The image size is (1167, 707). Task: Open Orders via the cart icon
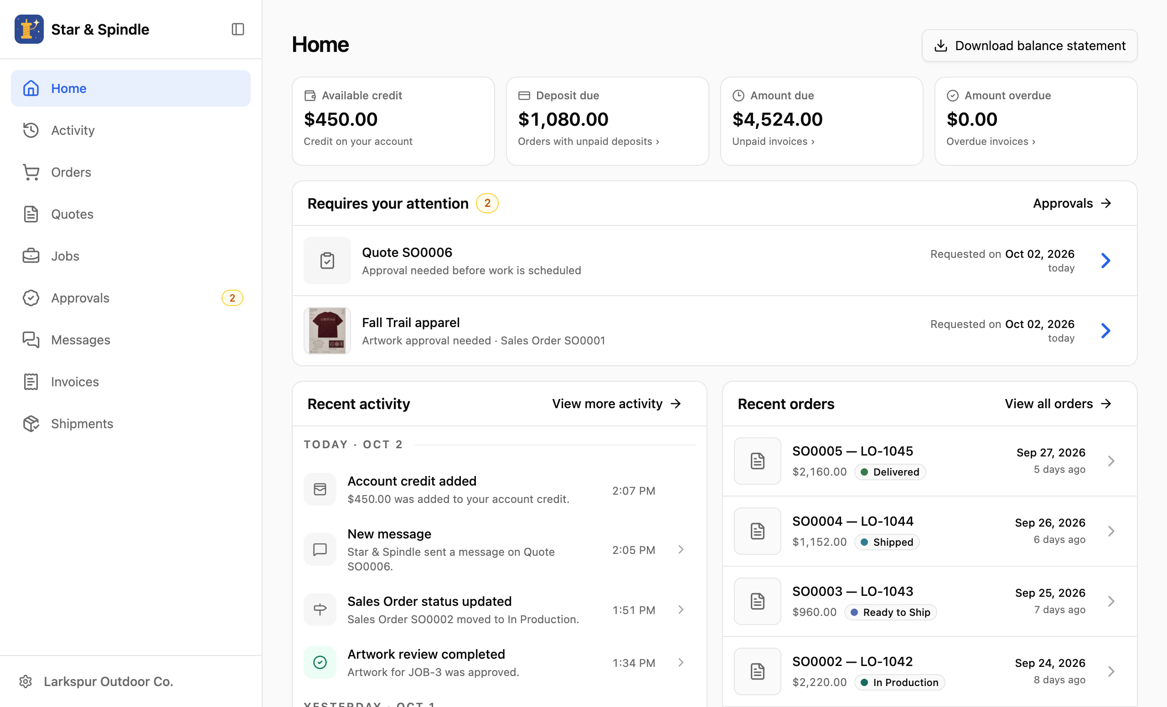pos(31,172)
